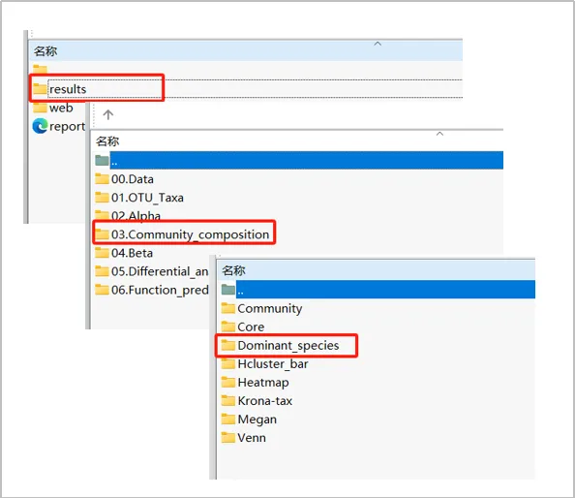Image resolution: width=575 pixels, height=498 pixels.
Task: Open the 04.Beta folder icon
Action: click(x=102, y=253)
